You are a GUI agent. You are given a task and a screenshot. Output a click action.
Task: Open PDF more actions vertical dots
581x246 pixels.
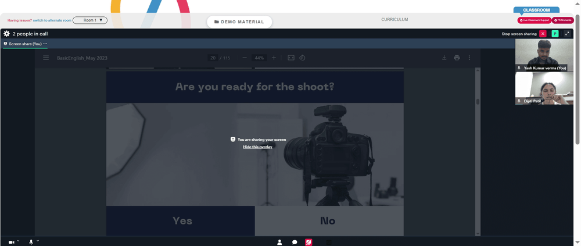tap(469, 58)
